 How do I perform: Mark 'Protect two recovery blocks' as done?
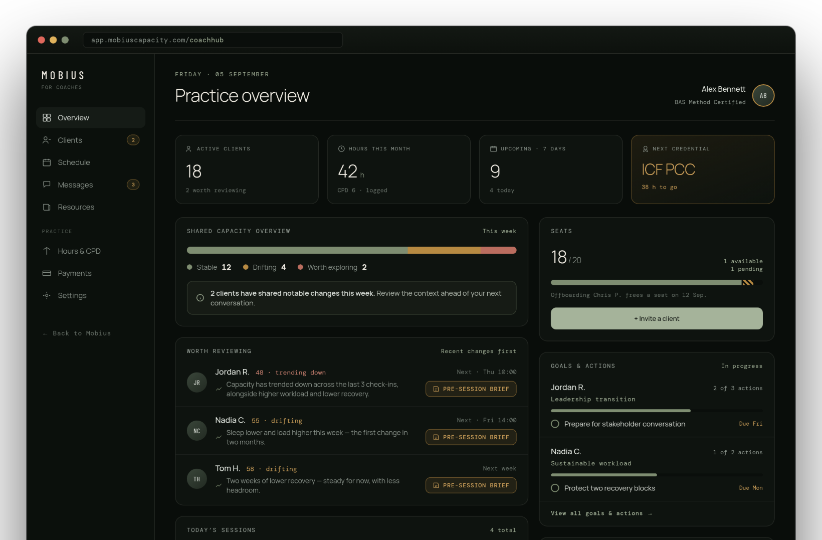[x=555, y=488]
